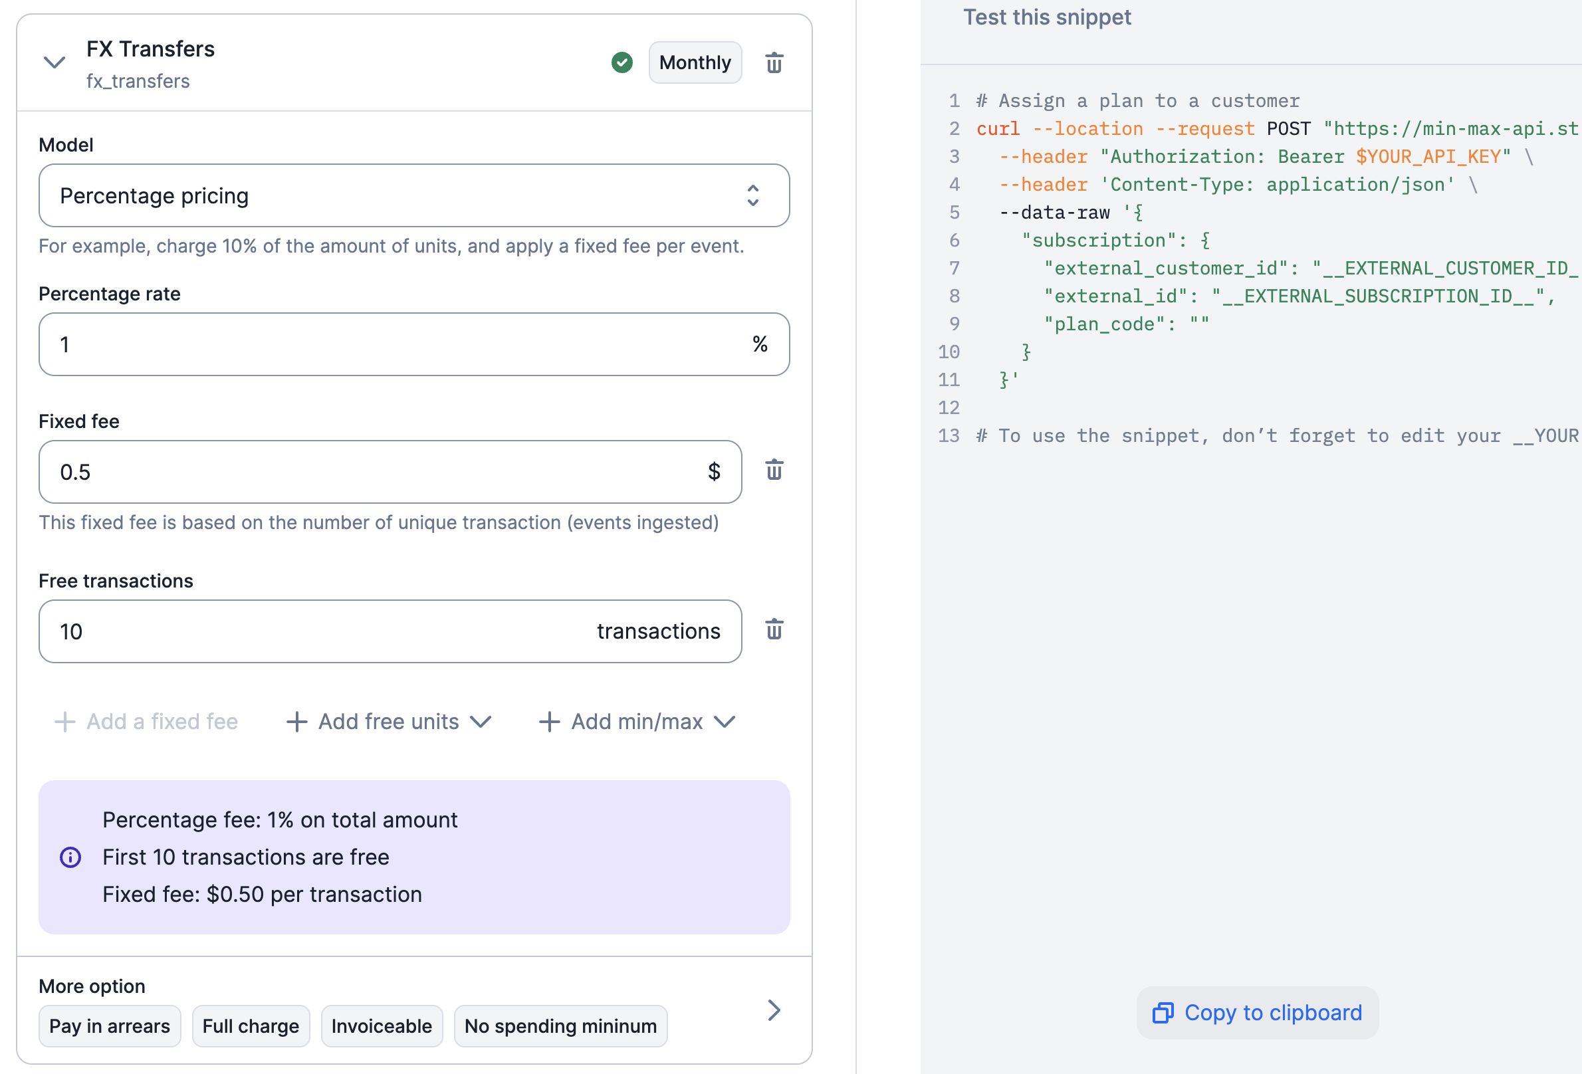Viewport: 1582px width, 1074px height.
Task: Delete the FX Transfers charge
Action: [x=774, y=62]
